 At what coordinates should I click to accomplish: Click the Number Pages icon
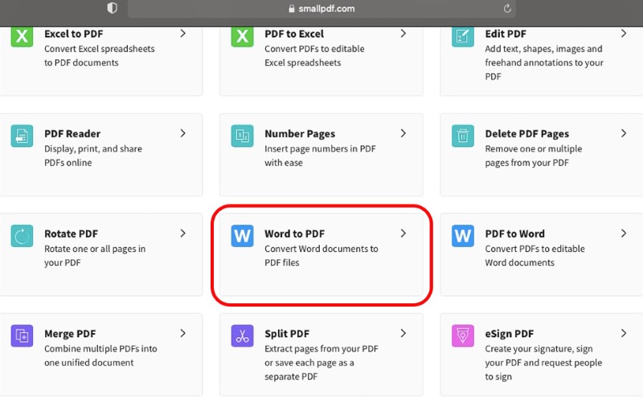point(242,136)
